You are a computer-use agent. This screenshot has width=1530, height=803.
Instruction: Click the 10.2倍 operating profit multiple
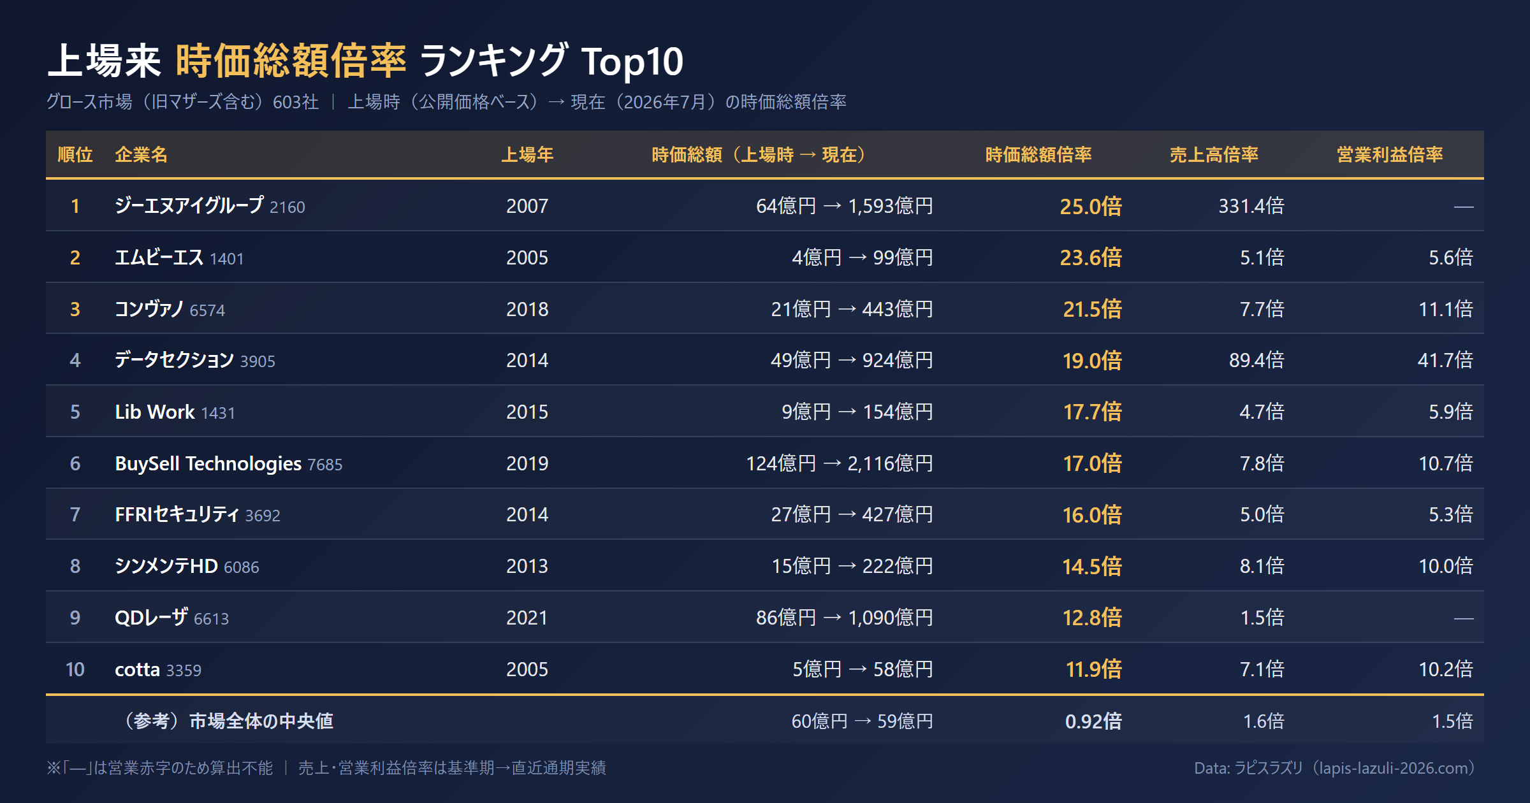(1446, 669)
